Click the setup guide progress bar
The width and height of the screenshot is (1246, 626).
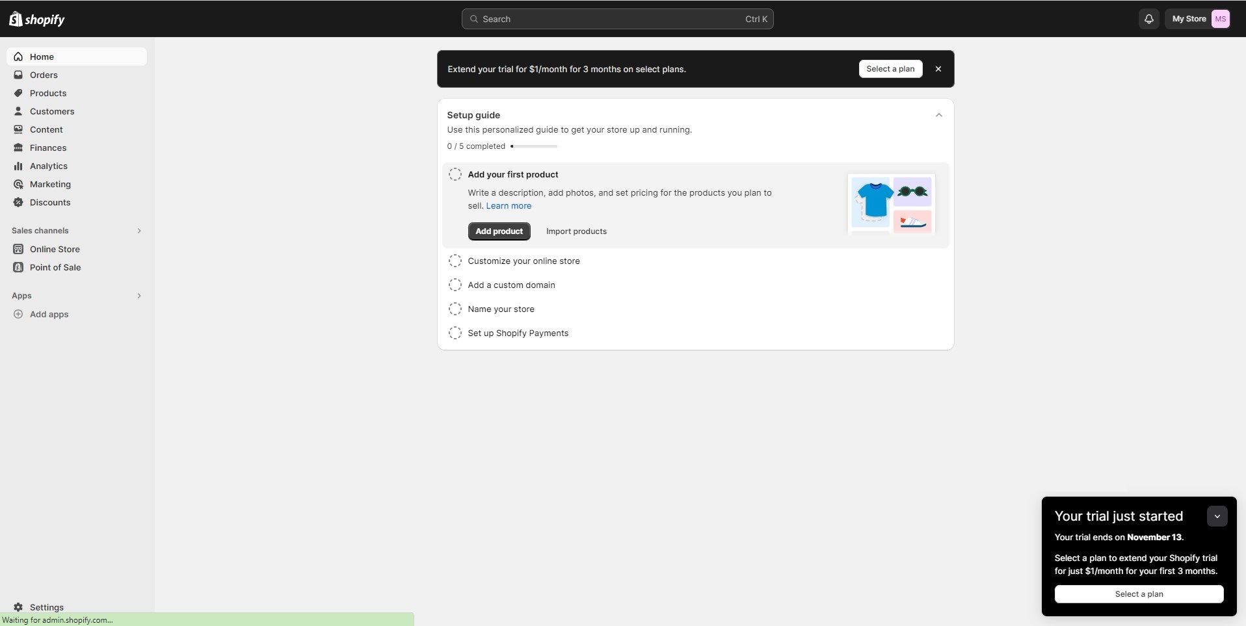[534, 146]
